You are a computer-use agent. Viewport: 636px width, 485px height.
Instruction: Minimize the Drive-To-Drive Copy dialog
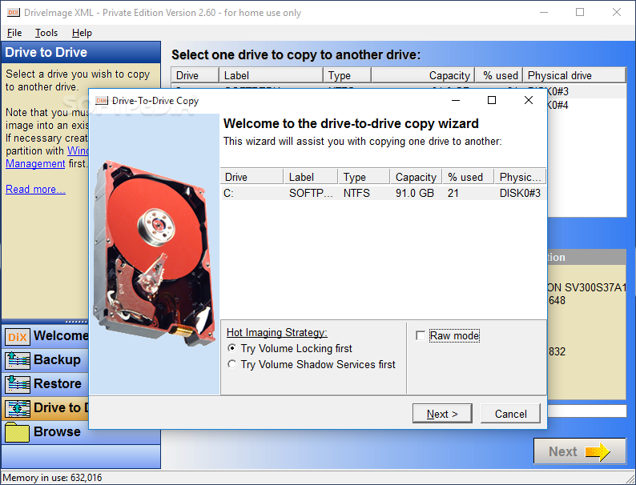pyautogui.click(x=456, y=100)
